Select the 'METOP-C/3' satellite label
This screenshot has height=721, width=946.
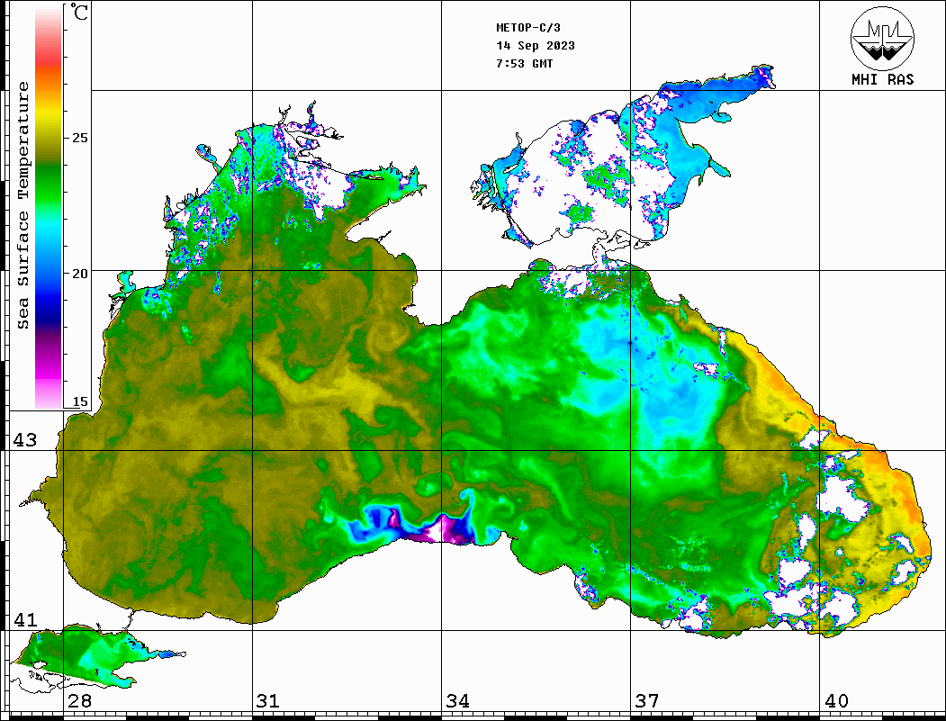527,28
